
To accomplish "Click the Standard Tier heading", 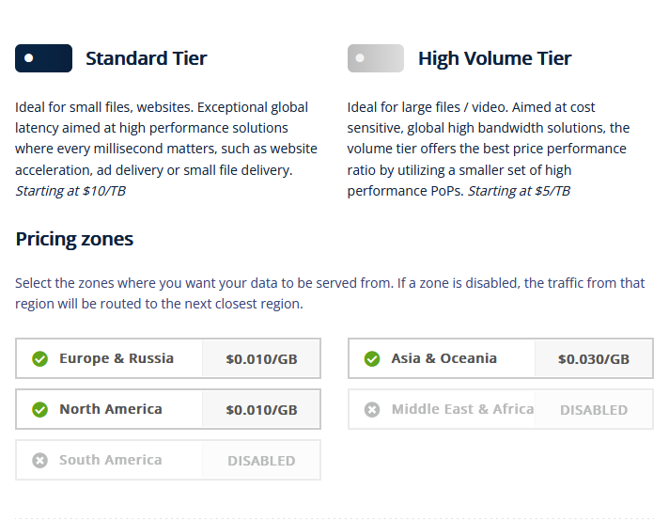I will [x=146, y=58].
